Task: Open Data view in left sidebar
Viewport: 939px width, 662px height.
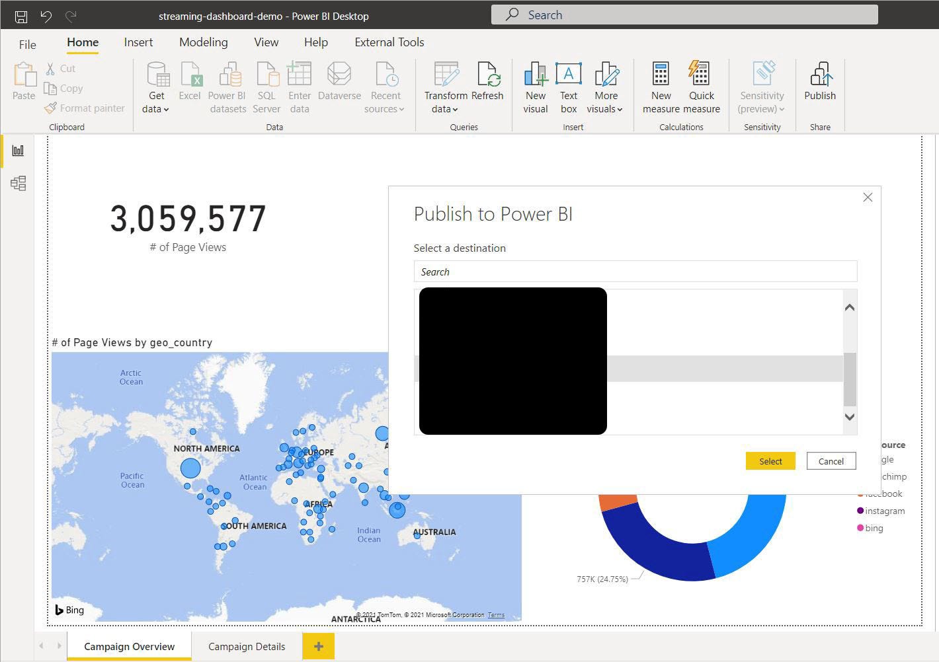Action: pos(18,183)
